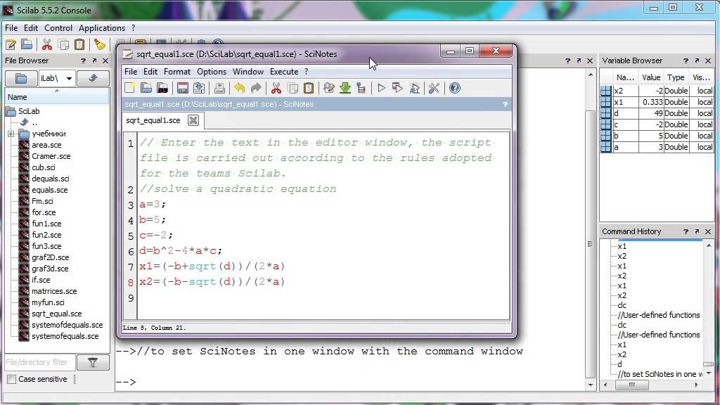
Task: Open SciNotes Options menu
Action: pyautogui.click(x=212, y=72)
